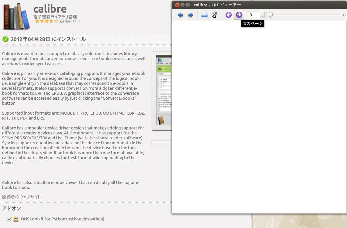Image resolution: width=347 pixels, height=228 pixels.
Task: Click the "calibre - LRF ビューアー" window title
Action: (217, 5)
